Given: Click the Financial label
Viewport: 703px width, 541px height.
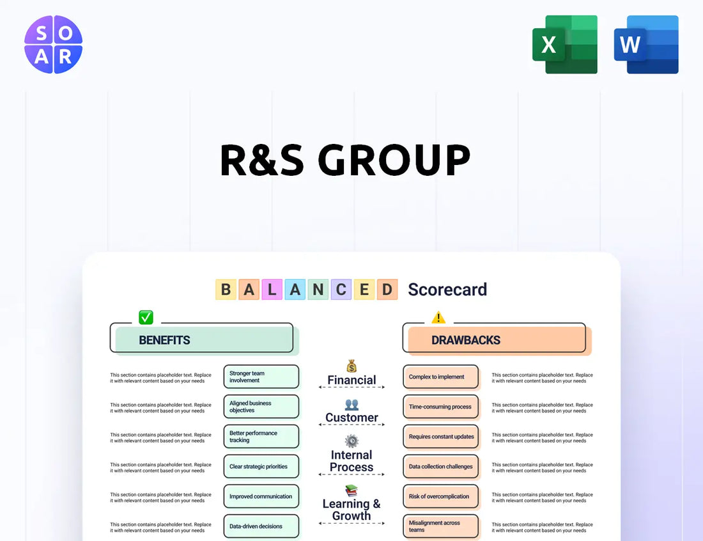Looking at the screenshot, I should pyautogui.click(x=351, y=380).
